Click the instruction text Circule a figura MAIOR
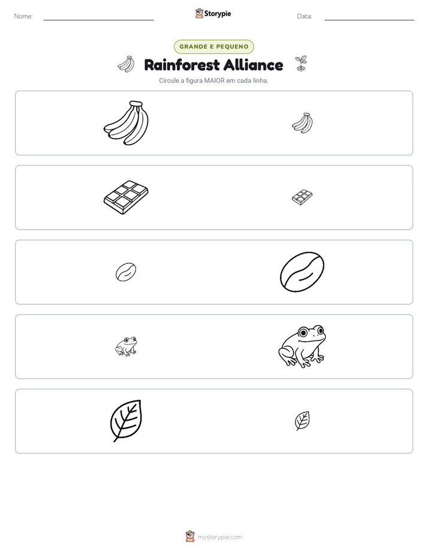This screenshot has height=554, width=428. click(x=213, y=80)
